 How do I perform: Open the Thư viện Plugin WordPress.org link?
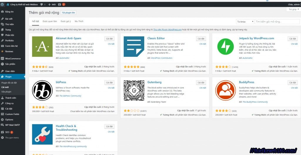[x=167, y=30]
